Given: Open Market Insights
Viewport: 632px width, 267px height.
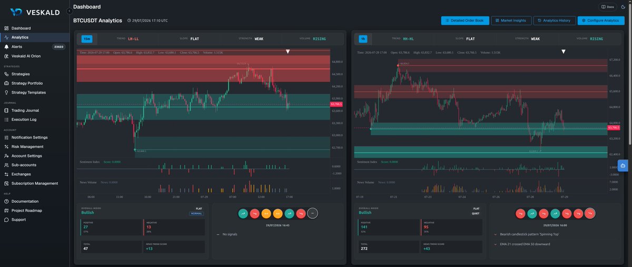Looking at the screenshot, I should pos(511,21).
